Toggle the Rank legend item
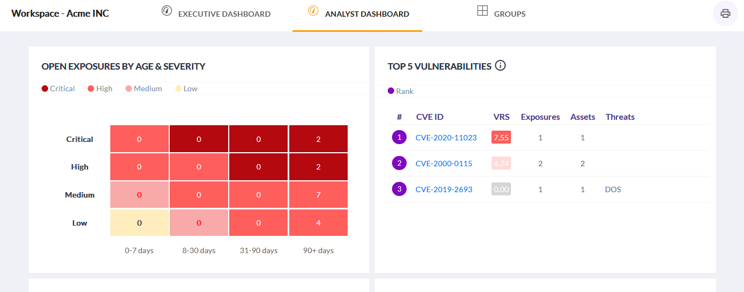Image resolution: width=744 pixels, height=292 pixels. pyautogui.click(x=401, y=91)
